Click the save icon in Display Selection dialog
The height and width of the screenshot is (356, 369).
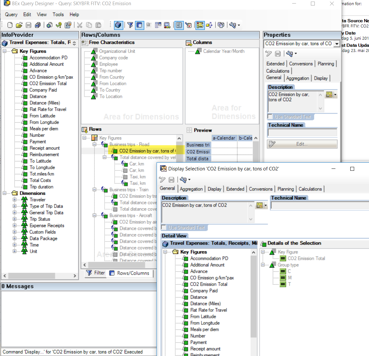(x=171, y=180)
